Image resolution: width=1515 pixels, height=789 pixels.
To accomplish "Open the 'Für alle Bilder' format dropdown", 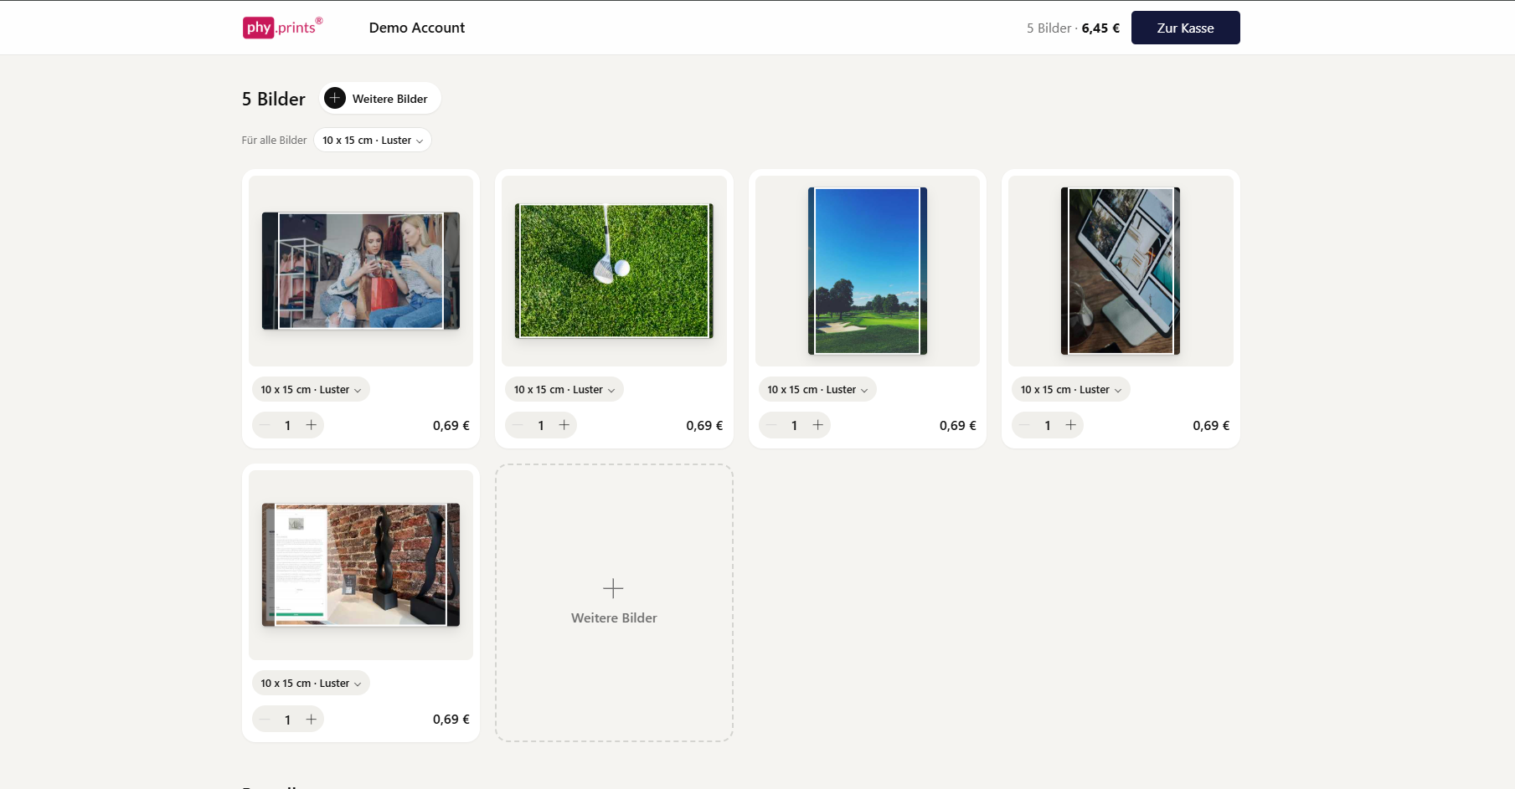I will click(373, 140).
